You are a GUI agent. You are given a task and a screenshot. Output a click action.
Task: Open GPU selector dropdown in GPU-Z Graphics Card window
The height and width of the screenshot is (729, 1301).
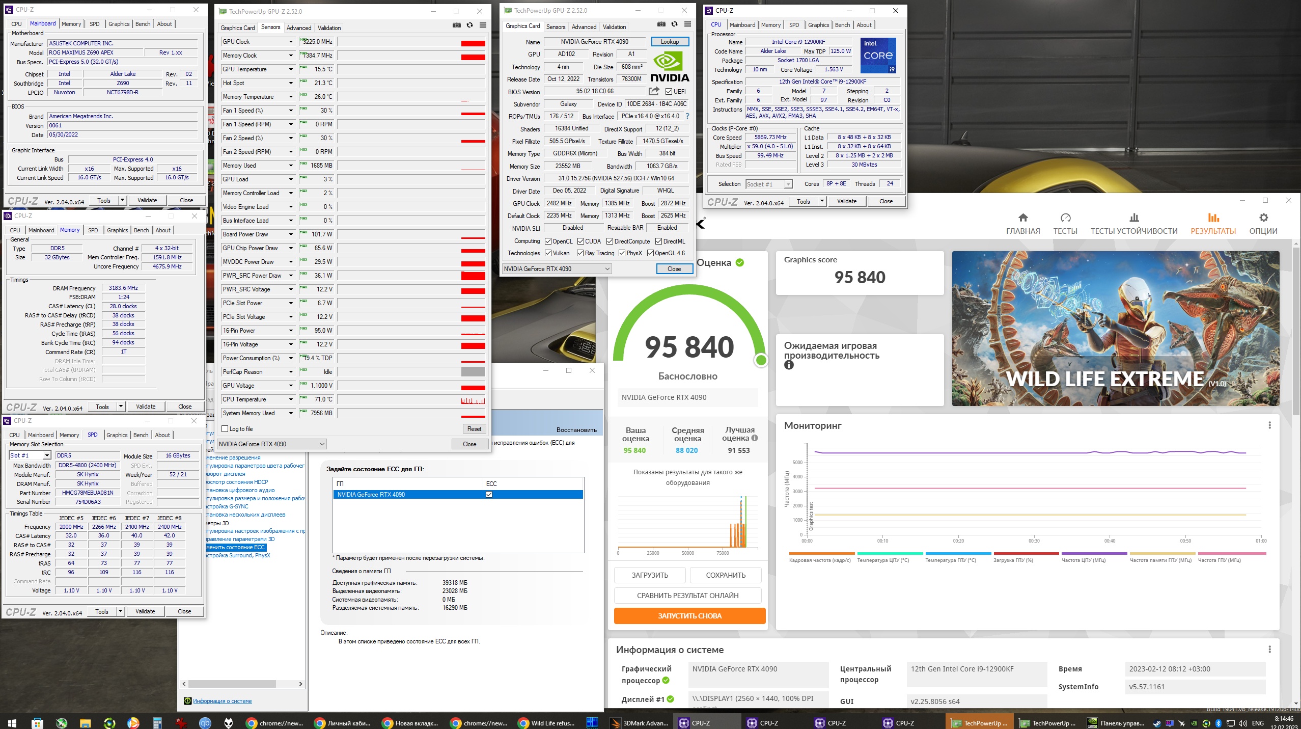(557, 269)
